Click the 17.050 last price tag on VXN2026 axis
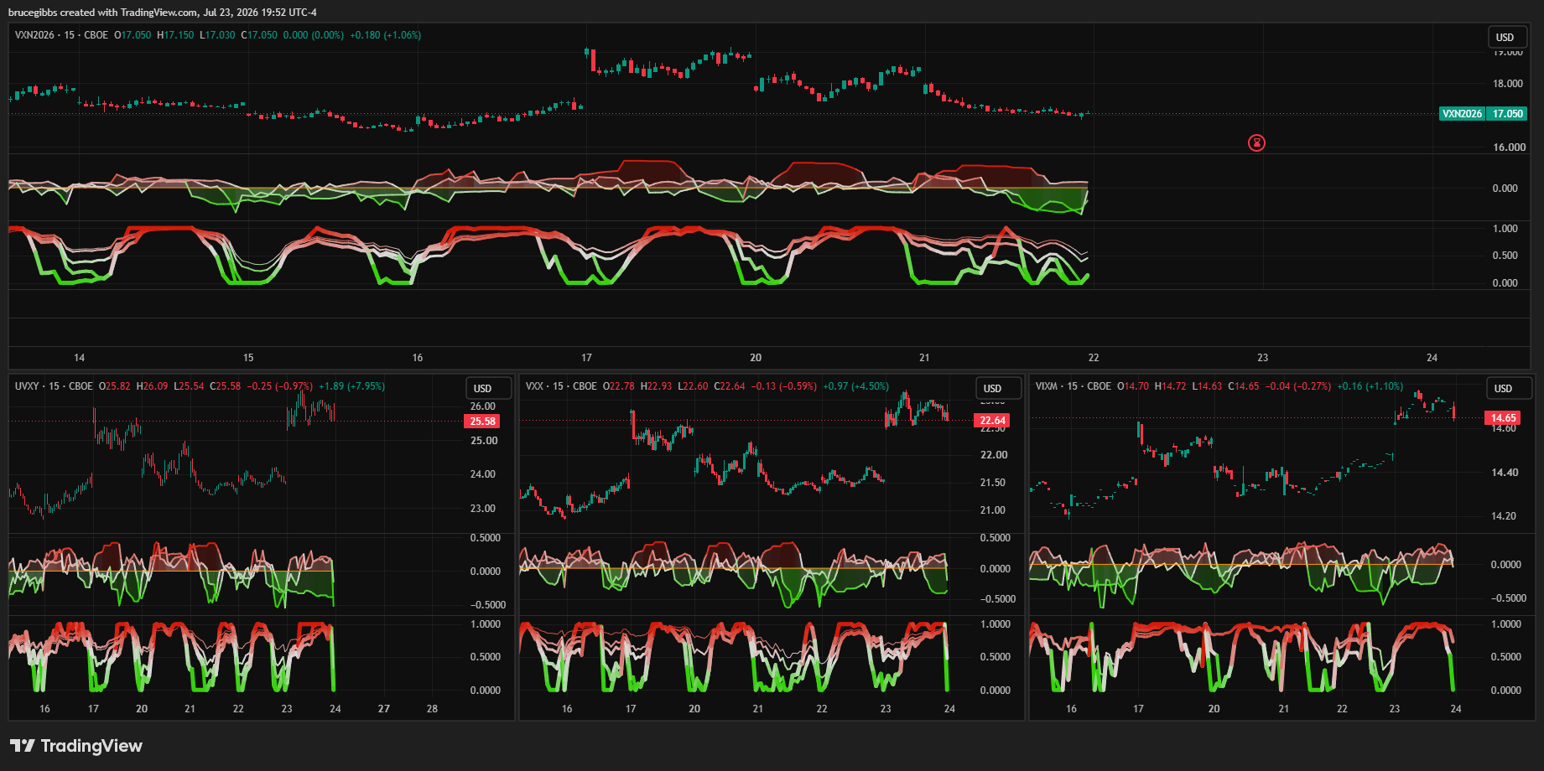 [1507, 114]
